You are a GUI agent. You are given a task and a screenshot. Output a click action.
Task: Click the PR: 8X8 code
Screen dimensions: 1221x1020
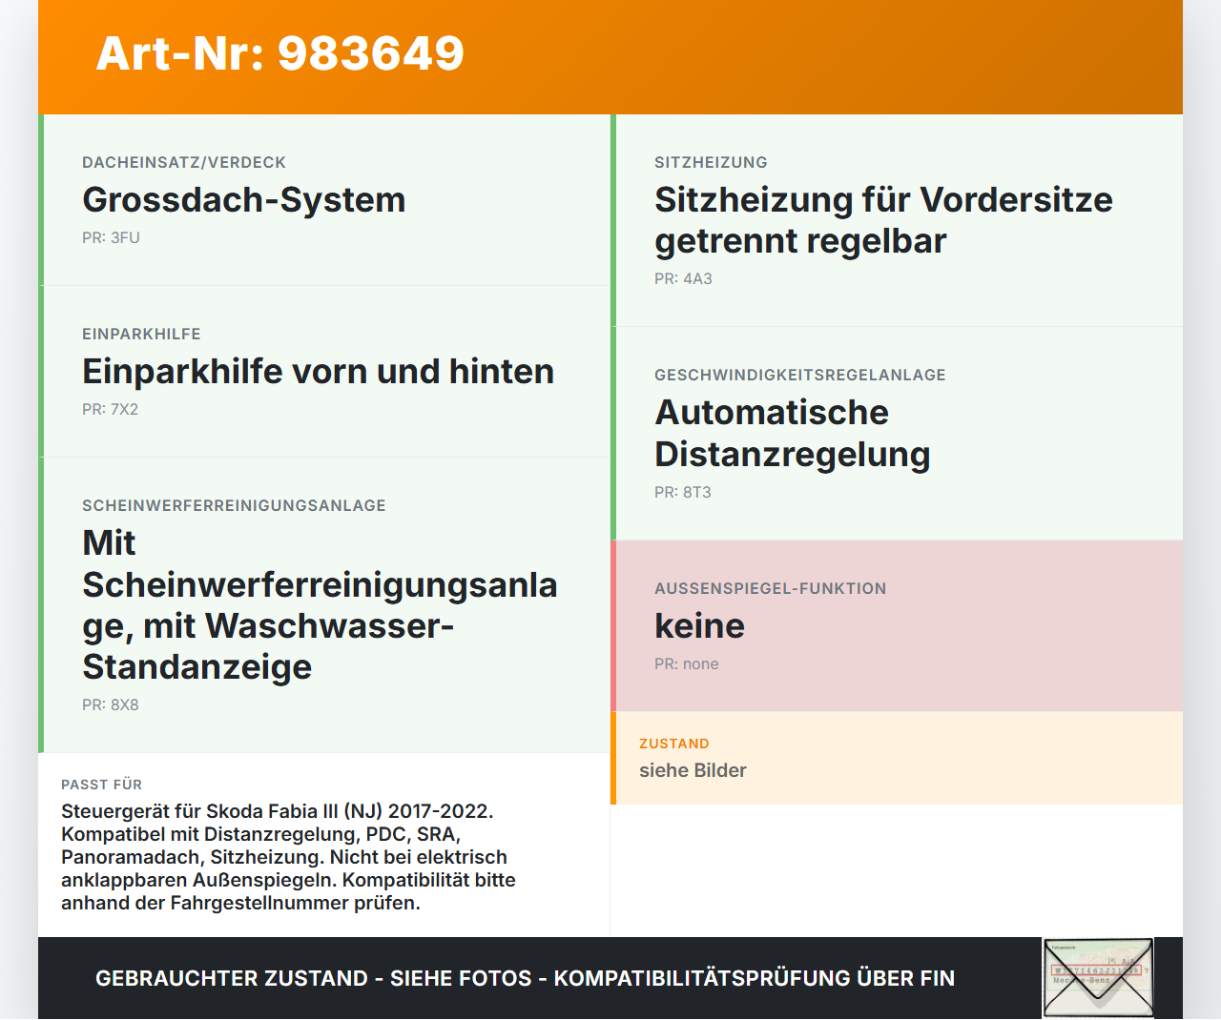pyautogui.click(x=110, y=705)
